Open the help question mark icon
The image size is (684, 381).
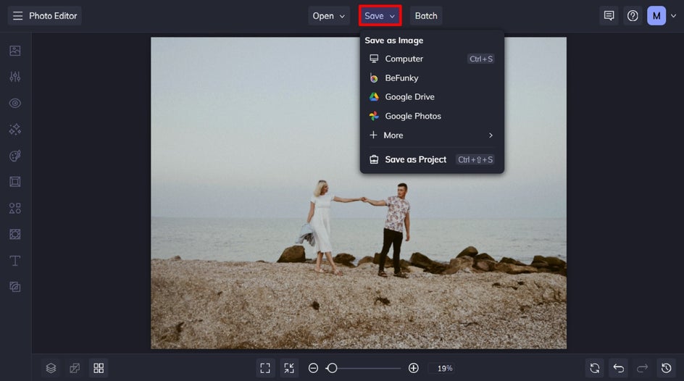(633, 16)
